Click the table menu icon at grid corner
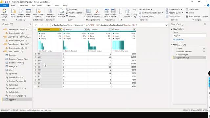The image size is (210, 118). click(35, 29)
